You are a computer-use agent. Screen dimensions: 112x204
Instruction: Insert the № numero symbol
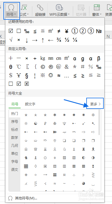click(99, 31)
